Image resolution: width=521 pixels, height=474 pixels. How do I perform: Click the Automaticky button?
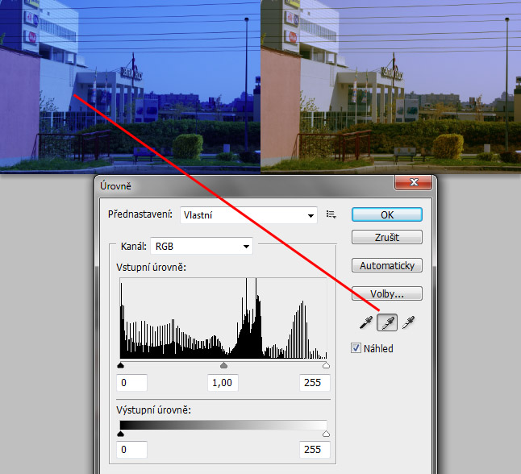click(x=386, y=265)
